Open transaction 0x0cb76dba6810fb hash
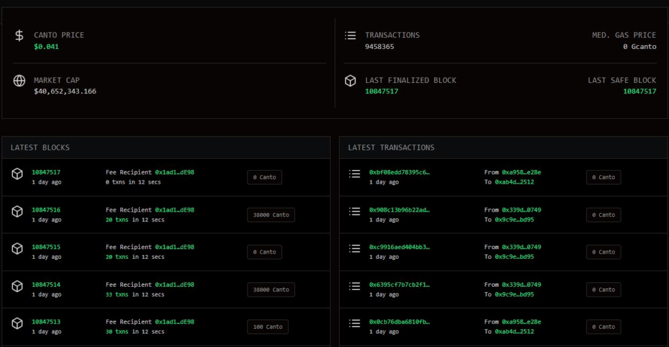The width and height of the screenshot is (669, 347). click(399, 322)
